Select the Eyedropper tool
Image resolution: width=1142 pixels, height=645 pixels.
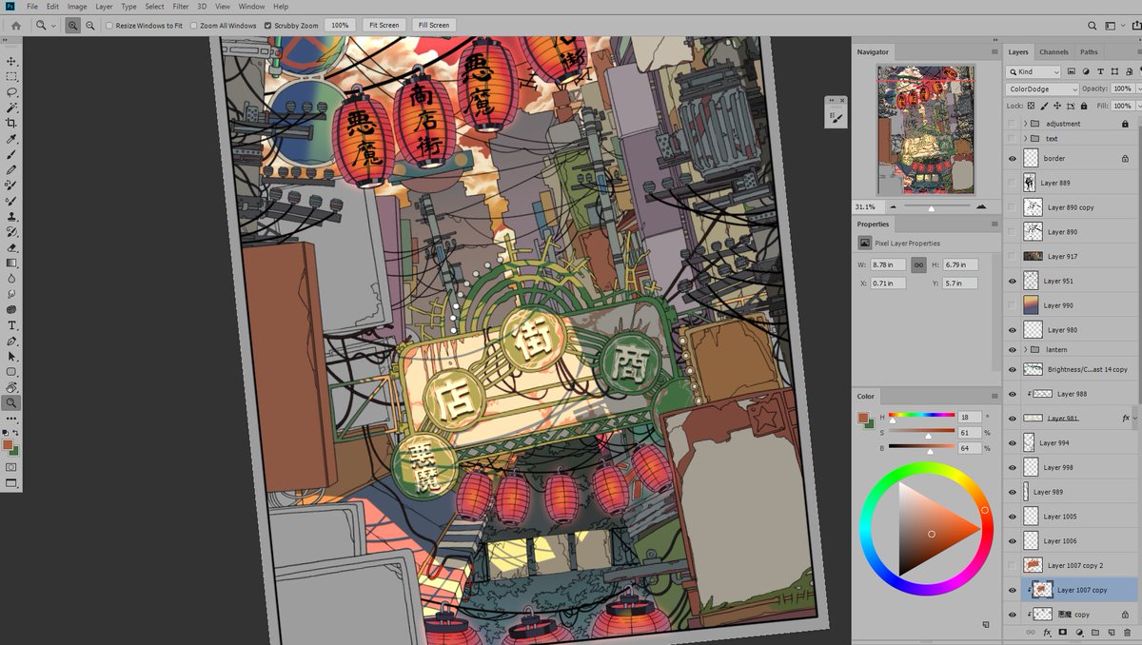pyautogui.click(x=11, y=139)
